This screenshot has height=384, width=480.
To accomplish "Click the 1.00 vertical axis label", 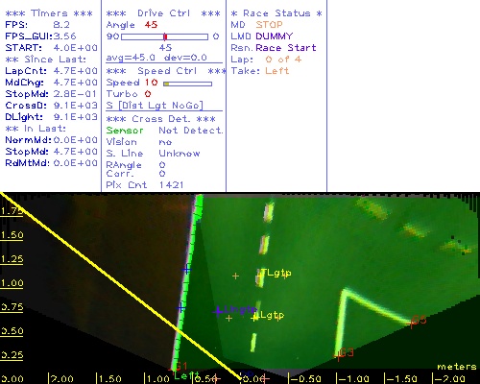I will (x=12, y=283).
